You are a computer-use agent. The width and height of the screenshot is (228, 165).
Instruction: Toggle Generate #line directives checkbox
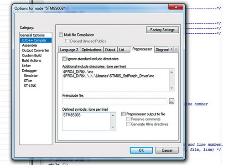click(x=128, y=124)
